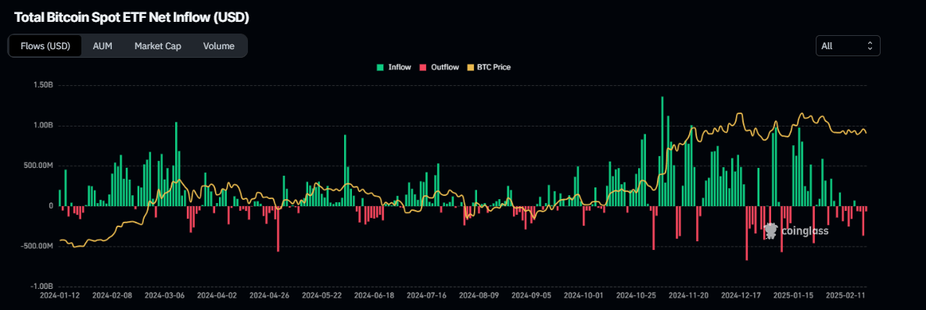Switch to the Volume tab
Viewport: 926px width, 310px height.
pos(218,46)
